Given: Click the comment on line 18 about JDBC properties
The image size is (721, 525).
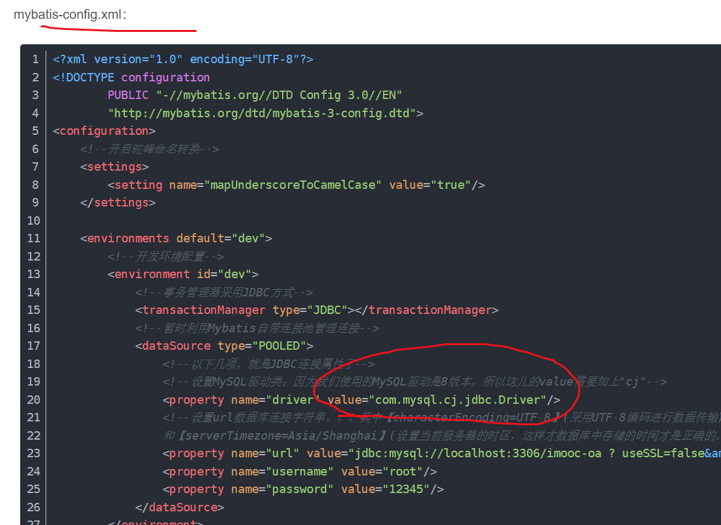Looking at the screenshot, I should pyautogui.click(x=268, y=364).
